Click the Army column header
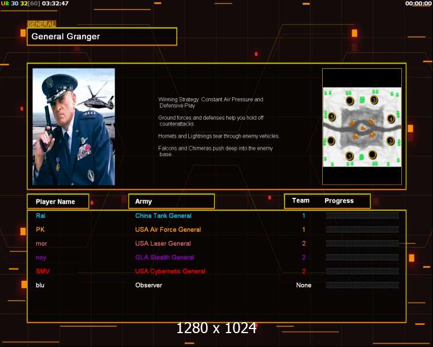This screenshot has width=433, height=347. [171, 201]
